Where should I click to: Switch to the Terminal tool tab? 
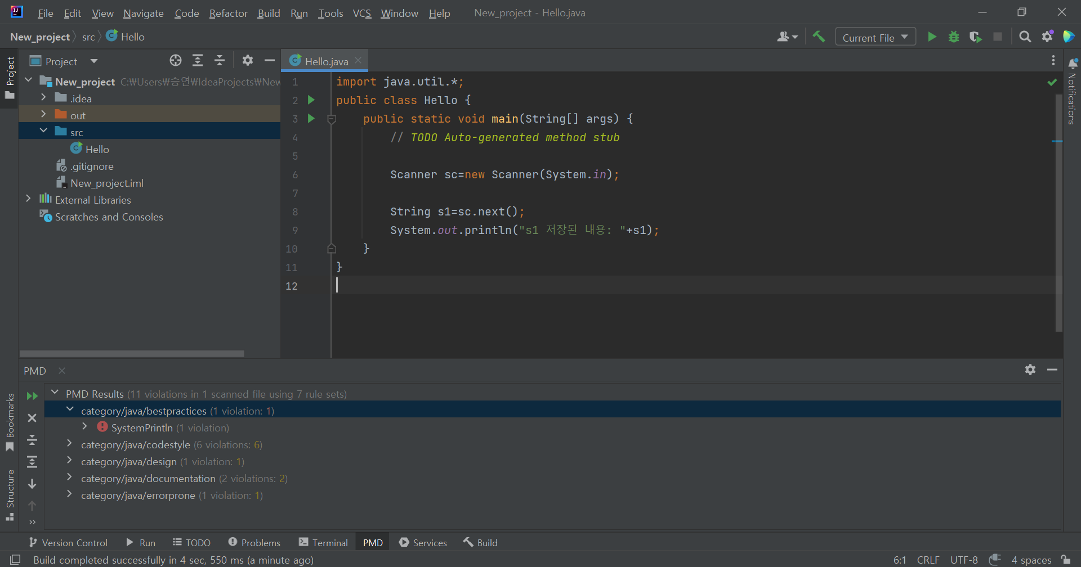click(324, 542)
